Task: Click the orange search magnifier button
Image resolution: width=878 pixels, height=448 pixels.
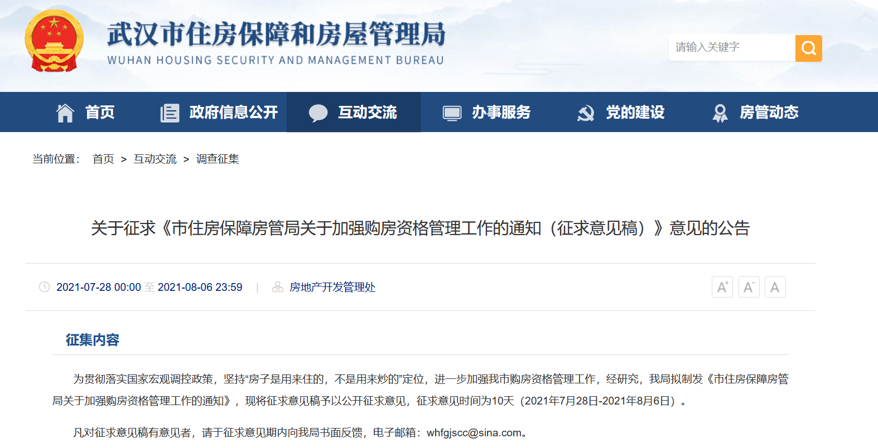Action: click(808, 48)
